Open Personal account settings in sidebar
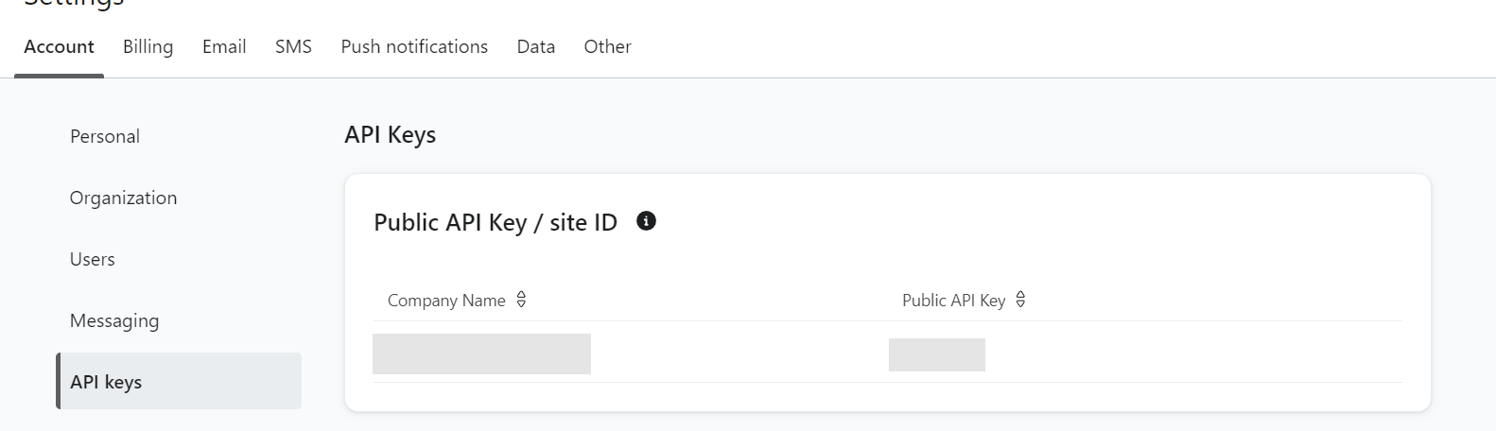This screenshot has width=1496, height=431. [105, 136]
